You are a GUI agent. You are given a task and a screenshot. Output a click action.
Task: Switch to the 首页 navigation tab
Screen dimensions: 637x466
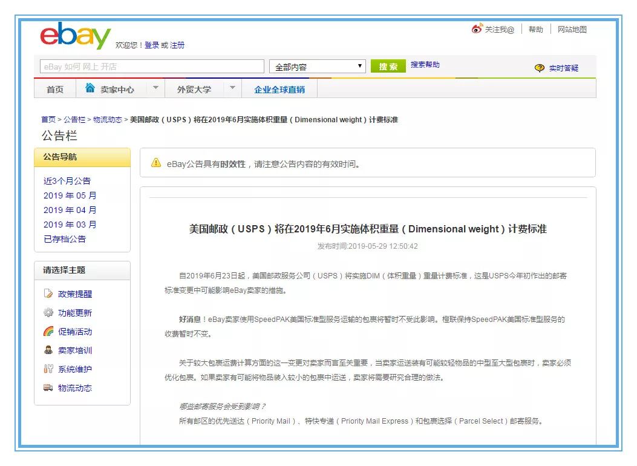[54, 88]
